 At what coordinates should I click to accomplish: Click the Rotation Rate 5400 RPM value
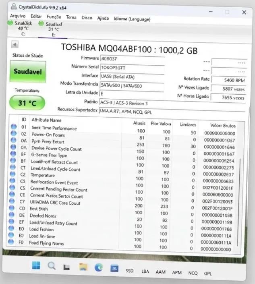(x=229, y=80)
